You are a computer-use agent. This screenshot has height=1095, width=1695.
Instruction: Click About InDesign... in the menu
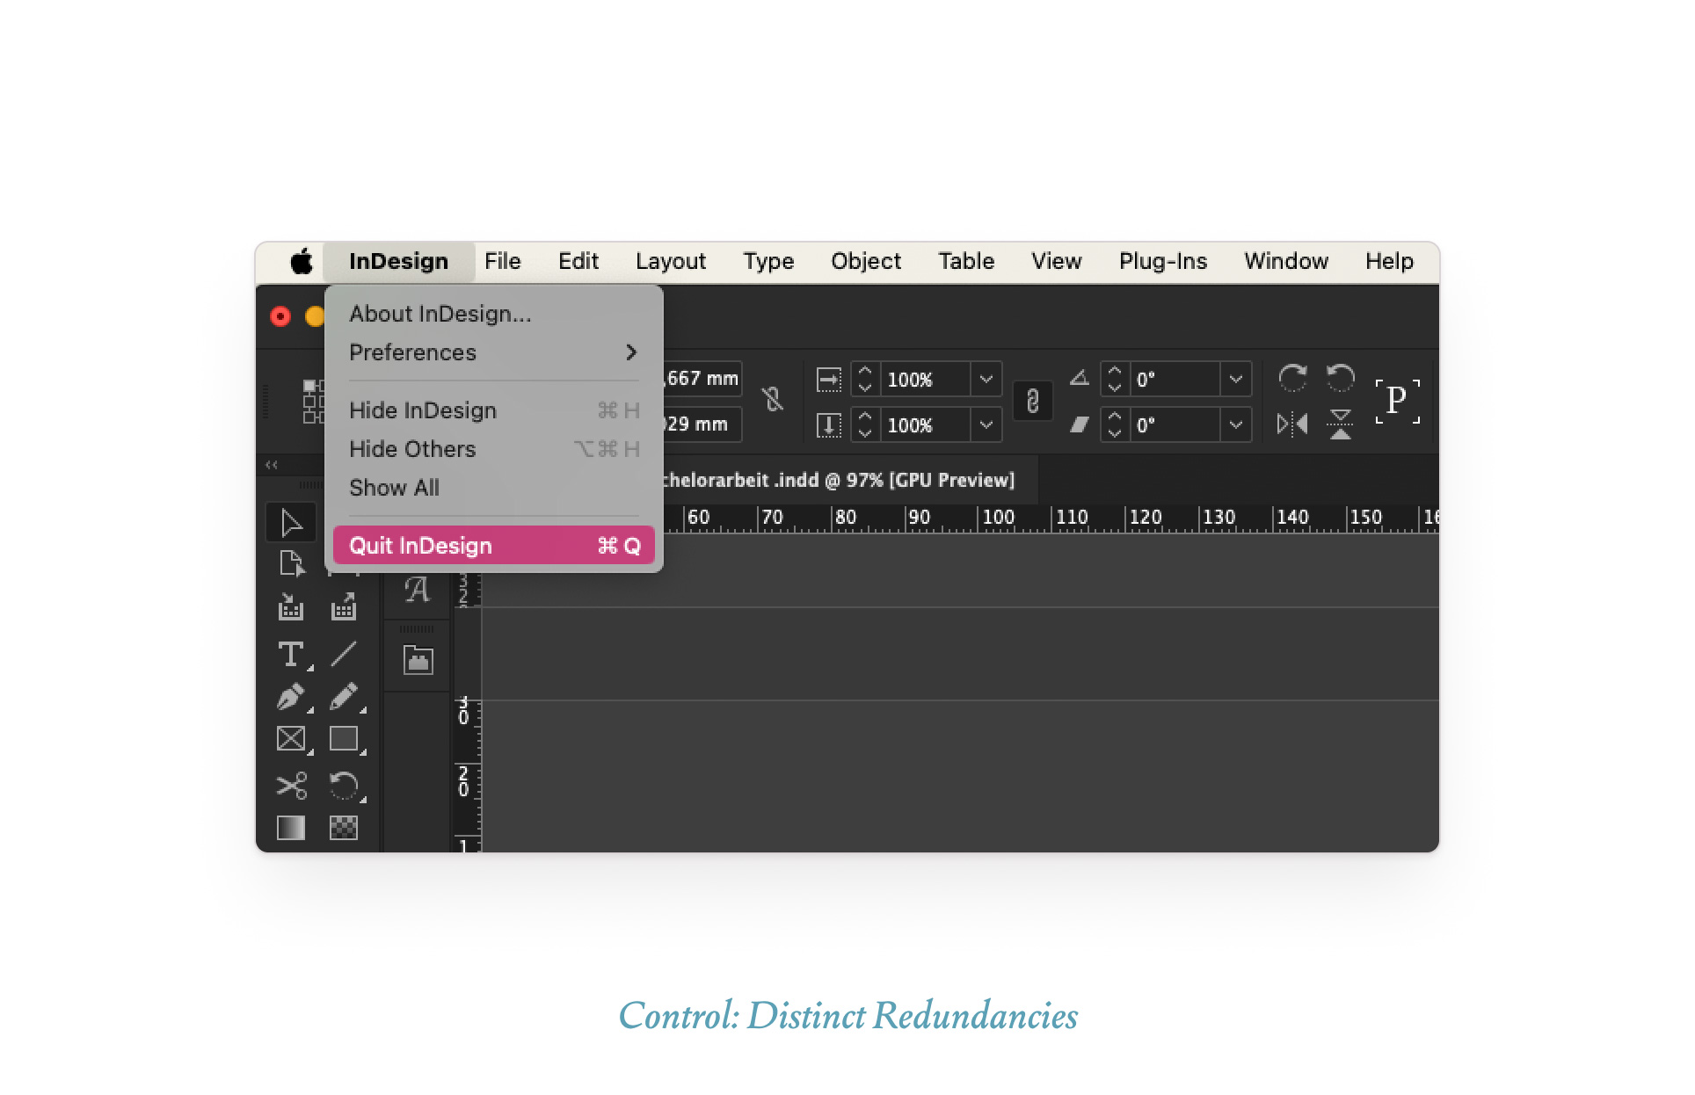(x=440, y=314)
